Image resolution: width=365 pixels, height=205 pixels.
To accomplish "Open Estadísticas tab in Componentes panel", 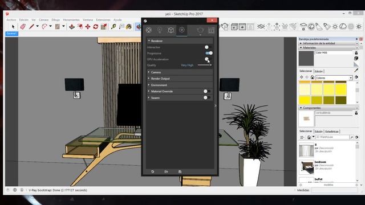I will 332,132.
